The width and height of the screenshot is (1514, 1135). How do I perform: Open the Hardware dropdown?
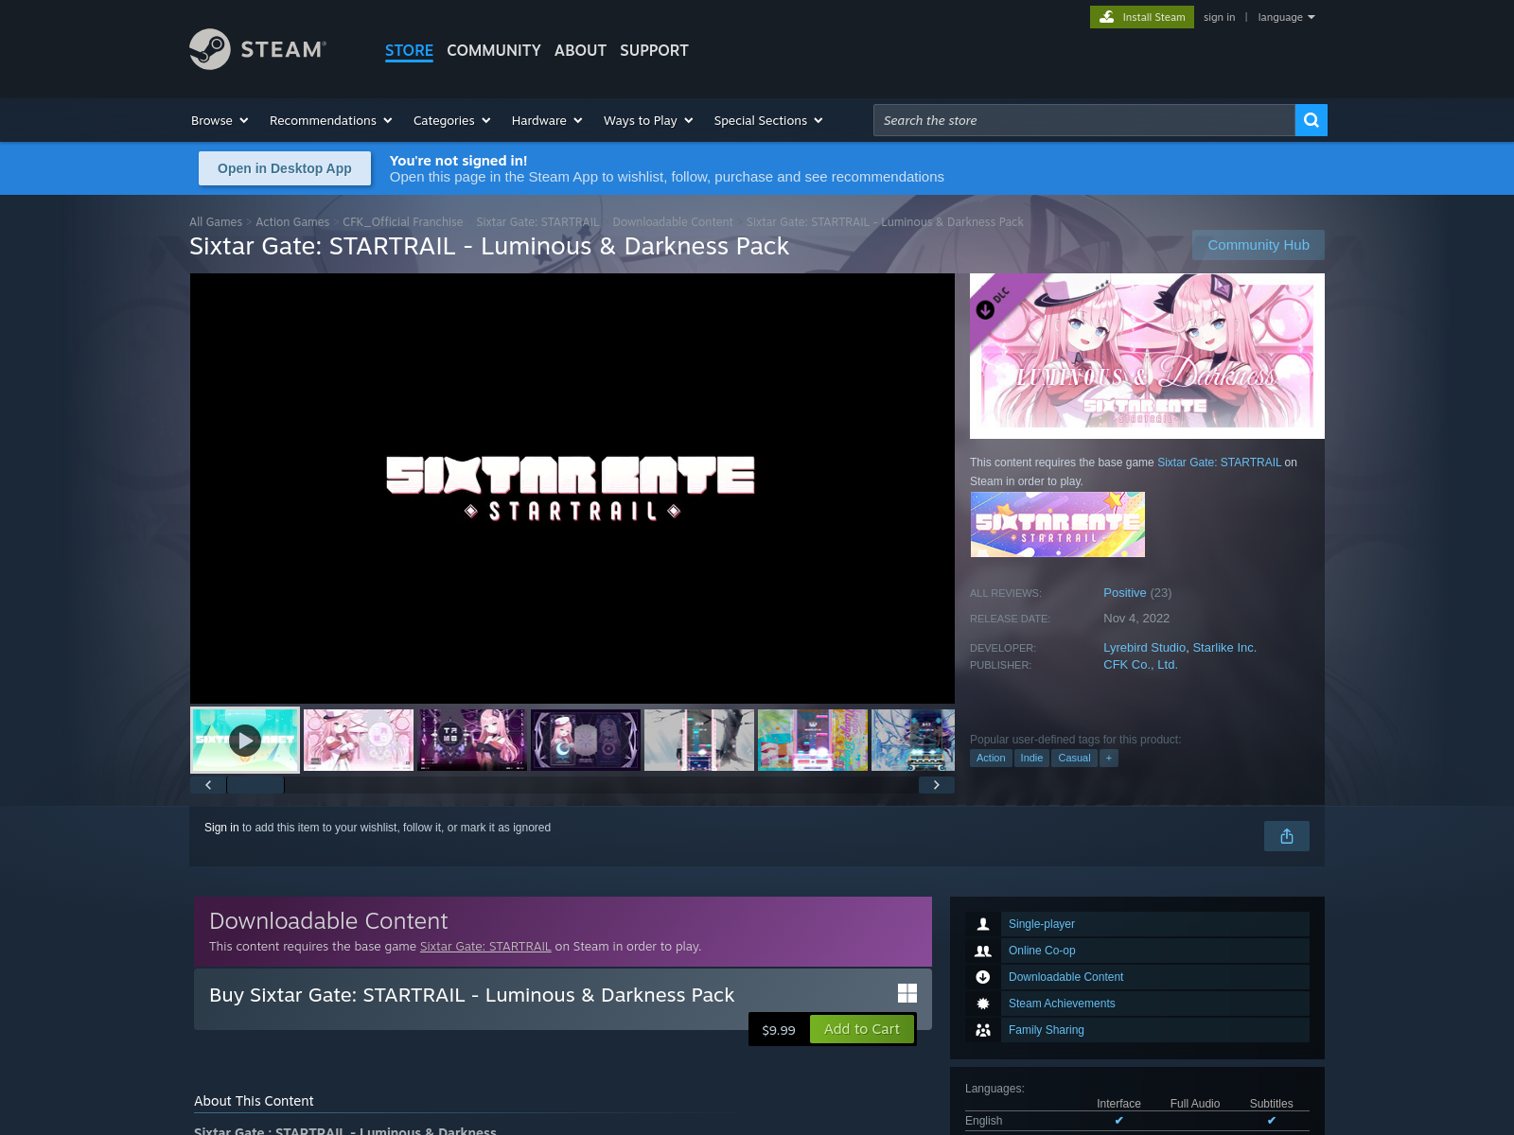pyautogui.click(x=547, y=120)
